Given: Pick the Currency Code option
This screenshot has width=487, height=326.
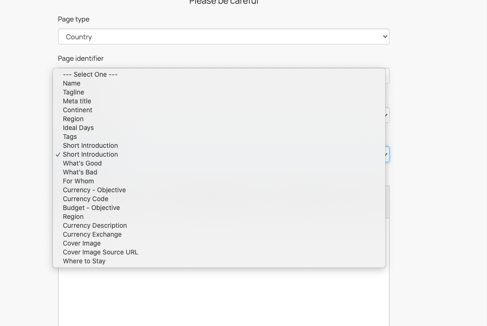Looking at the screenshot, I should [x=219, y=199].
